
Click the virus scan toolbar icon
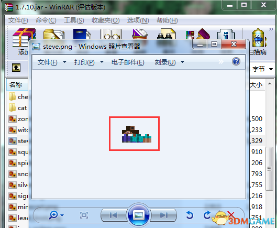pyautogui.click(x=259, y=38)
